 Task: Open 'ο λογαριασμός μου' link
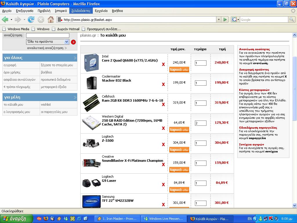coord(17,112)
